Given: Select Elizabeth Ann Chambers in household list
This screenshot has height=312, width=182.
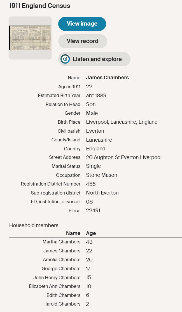Looking at the screenshot, I should click(x=55, y=286).
